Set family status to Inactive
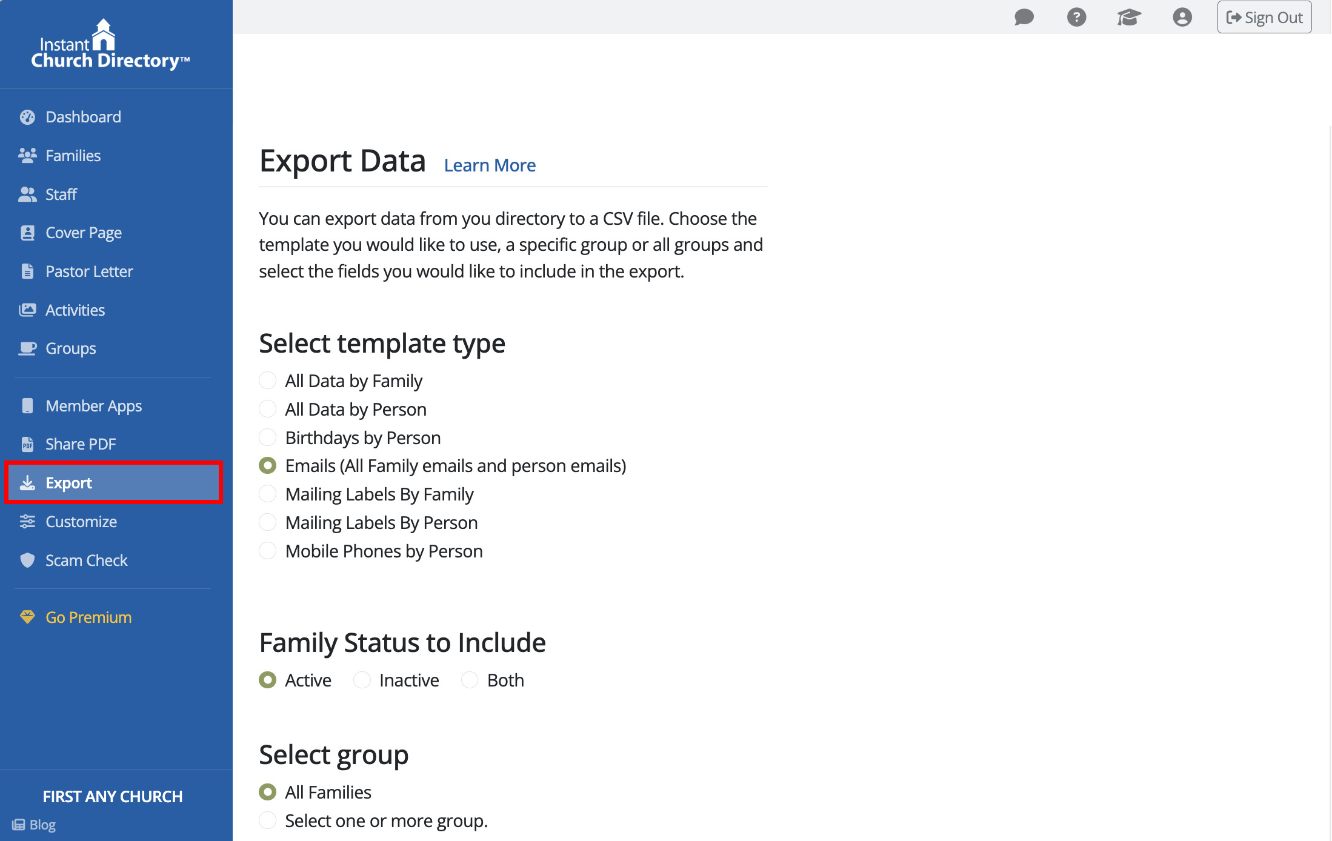 362,680
